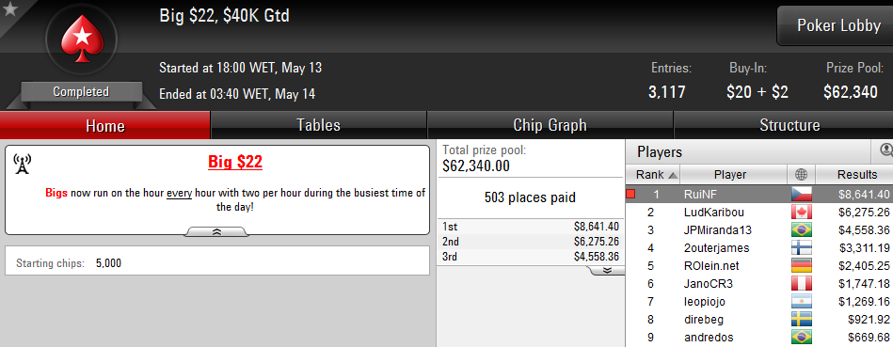Sort players by Rank column

[x=653, y=175]
